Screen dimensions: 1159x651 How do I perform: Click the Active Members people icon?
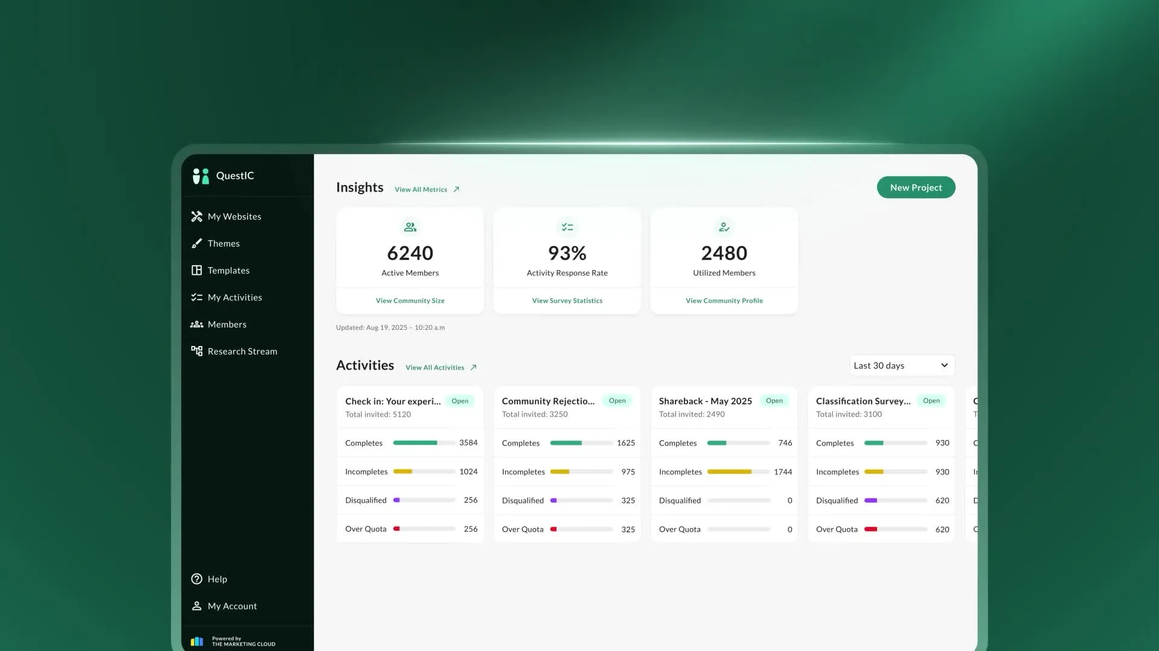[x=410, y=227]
